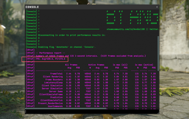The height and width of the screenshot is (119, 189).
Task: Click the steamcommunity.com/id/AnnGell88 text
Action: coord(126,29)
